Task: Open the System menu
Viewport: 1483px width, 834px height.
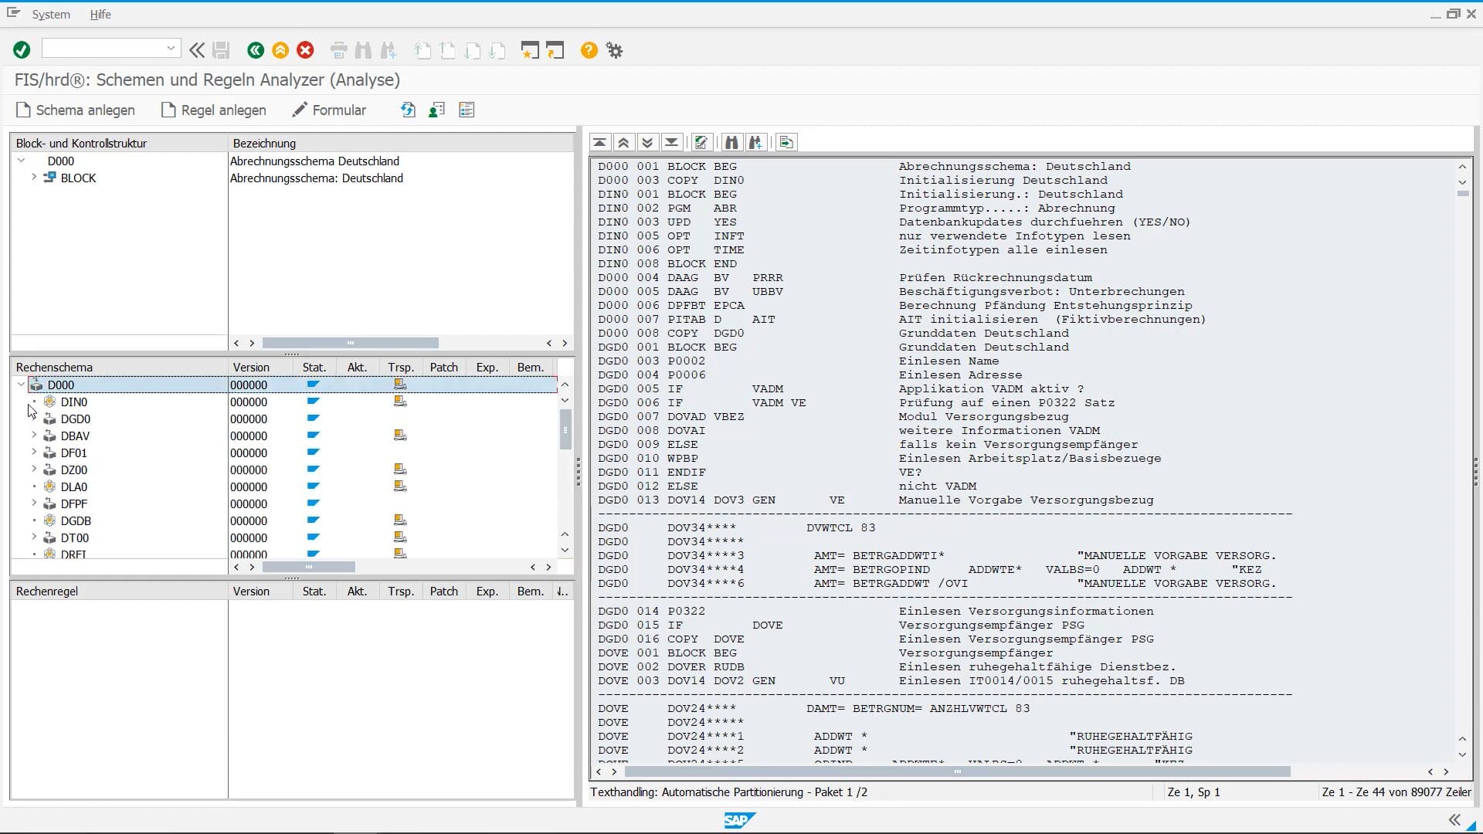Action: [51, 14]
